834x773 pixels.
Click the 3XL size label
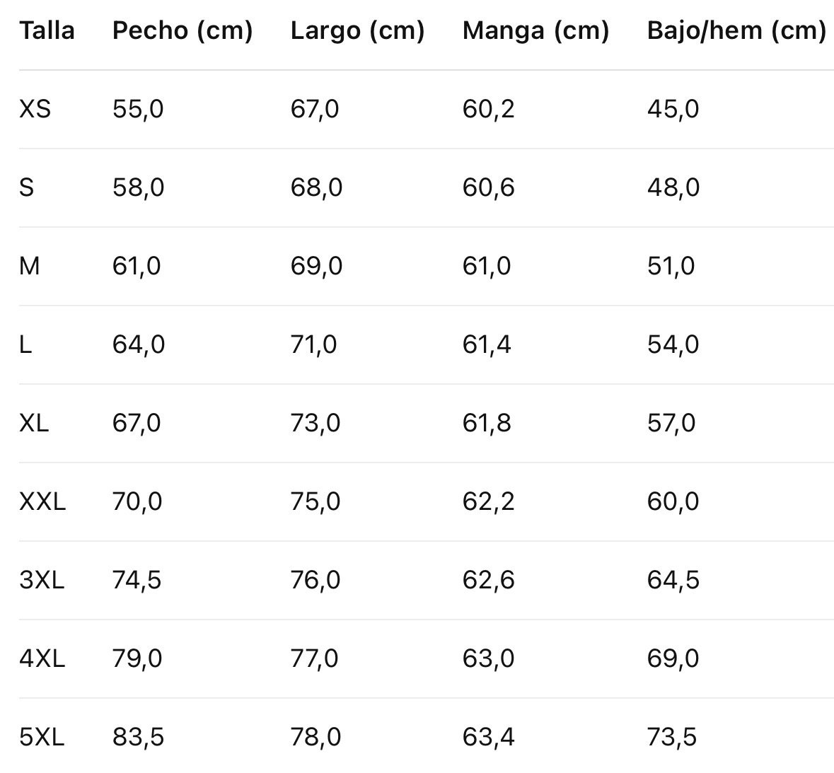(42, 580)
